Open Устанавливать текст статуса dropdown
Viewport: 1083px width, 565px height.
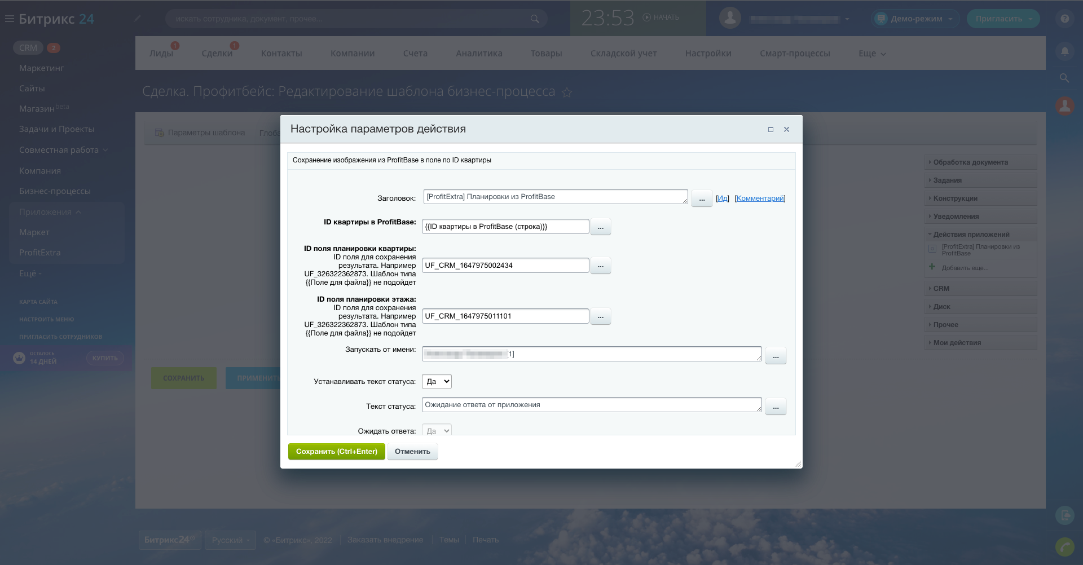tap(437, 382)
